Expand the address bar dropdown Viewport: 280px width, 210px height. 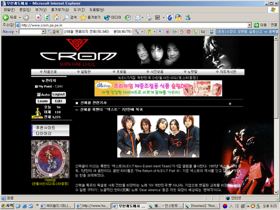click(250, 25)
